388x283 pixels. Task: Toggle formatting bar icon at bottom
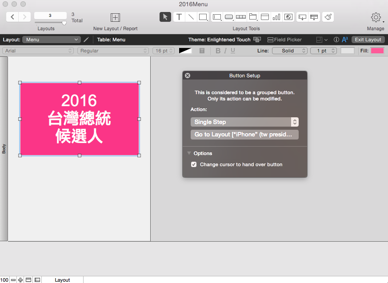(x=37, y=280)
